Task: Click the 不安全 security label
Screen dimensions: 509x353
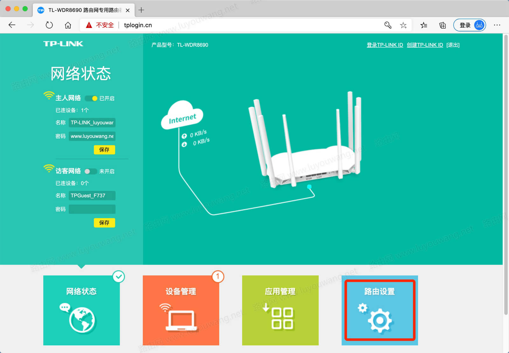Action: point(105,25)
